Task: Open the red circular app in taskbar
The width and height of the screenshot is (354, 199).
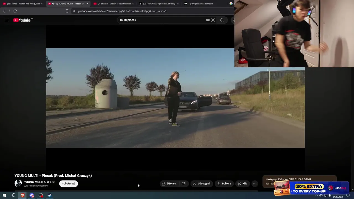Action: coord(41,195)
